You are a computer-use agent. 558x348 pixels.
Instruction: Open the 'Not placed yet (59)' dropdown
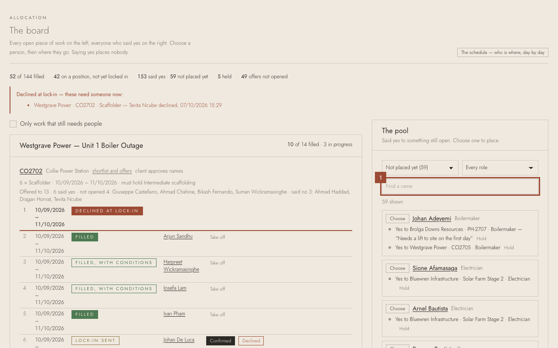pos(420,167)
